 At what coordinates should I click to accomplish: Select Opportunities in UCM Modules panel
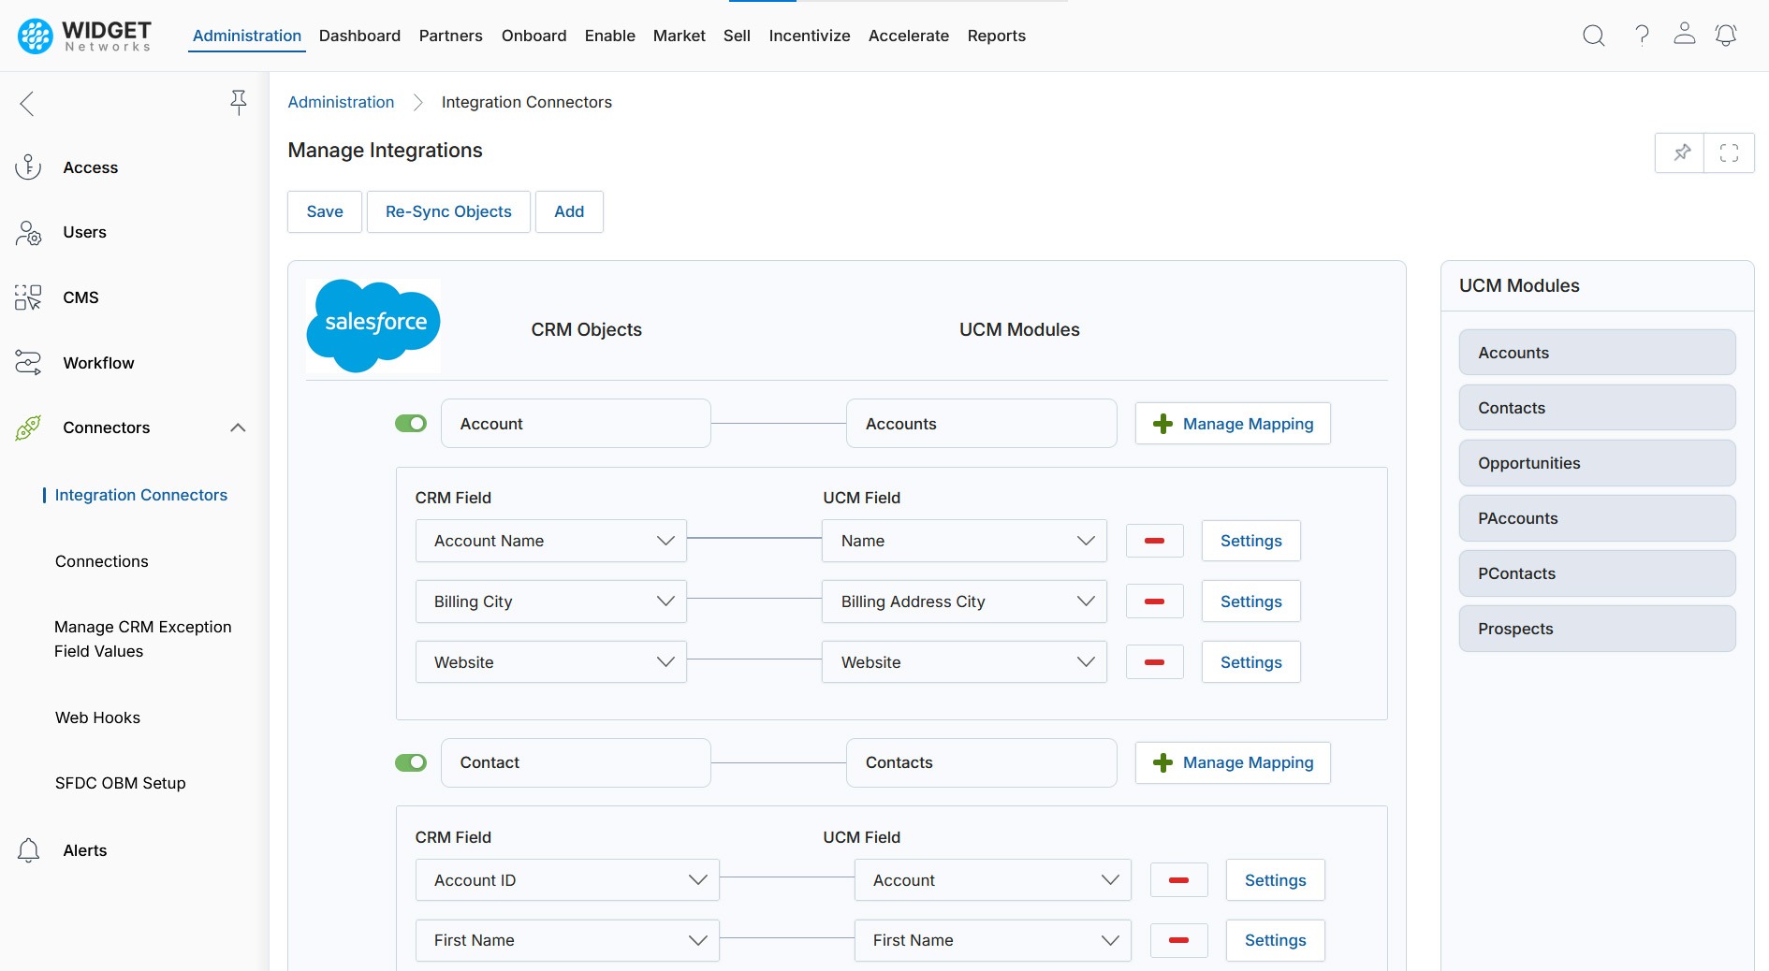(1597, 463)
